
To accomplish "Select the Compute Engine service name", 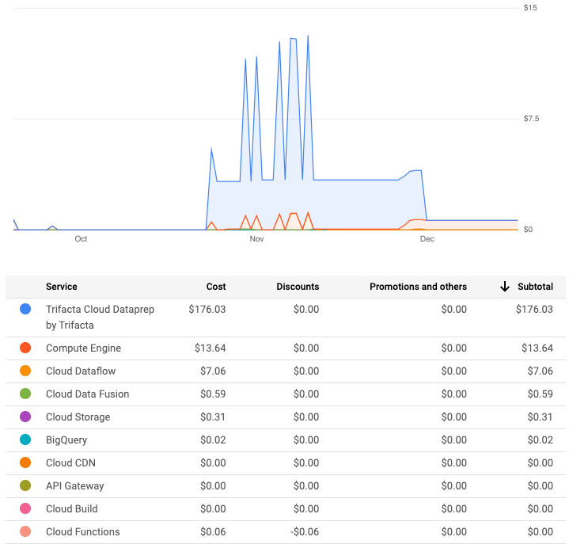I will 83,348.
